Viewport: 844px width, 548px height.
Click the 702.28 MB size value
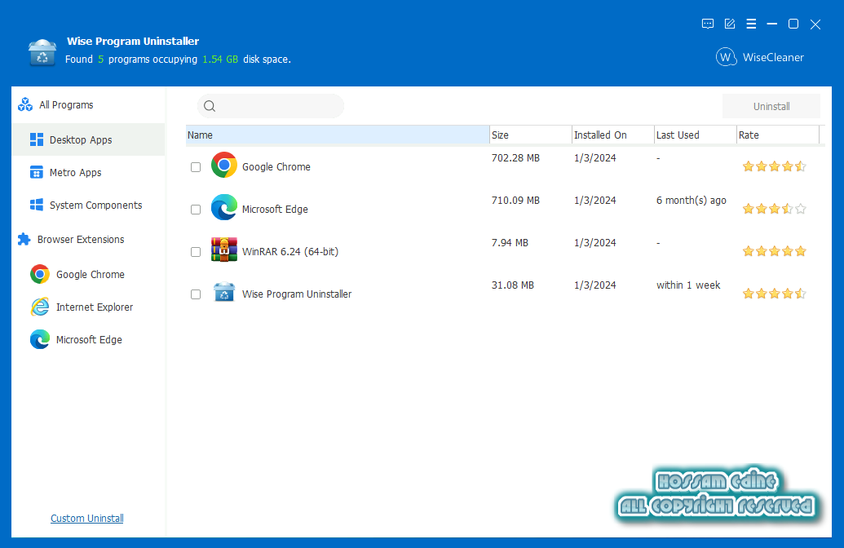515,158
